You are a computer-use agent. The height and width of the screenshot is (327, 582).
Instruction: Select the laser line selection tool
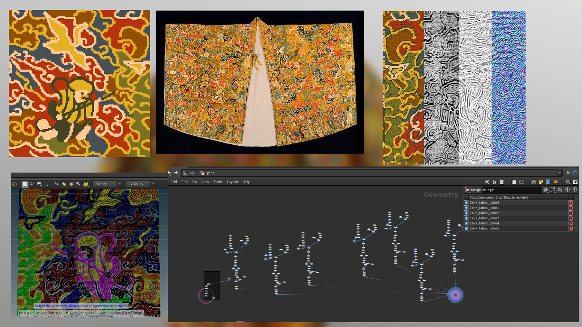pos(47,184)
